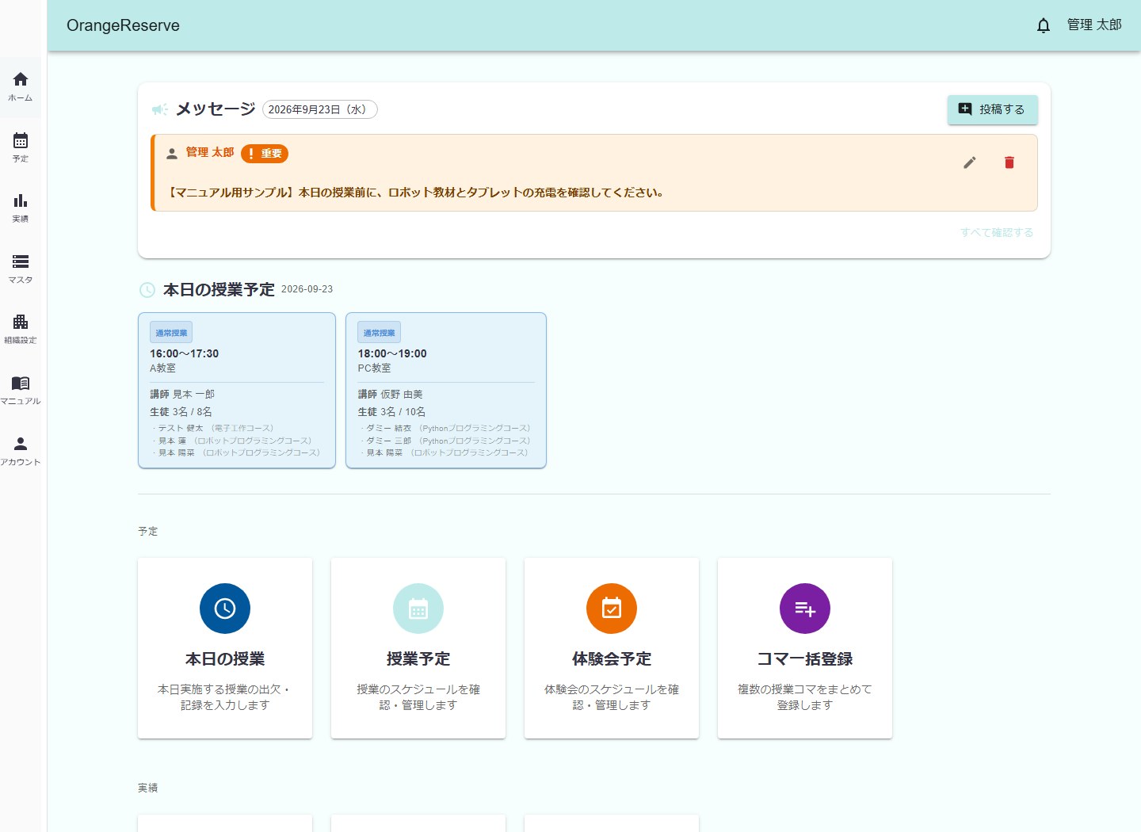Click the 授業予定 calendar icon
The width and height of the screenshot is (1141, 832).
(x=418, y=609)
